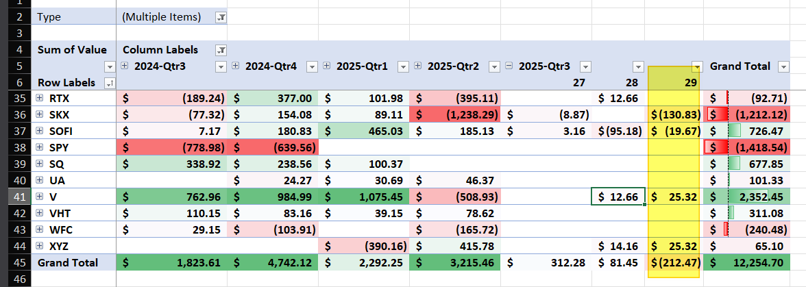The width and height of the screenshot is (806, 287).
Task: Click the (Multiple Items) filter cell
Action: tap(171, 17)
